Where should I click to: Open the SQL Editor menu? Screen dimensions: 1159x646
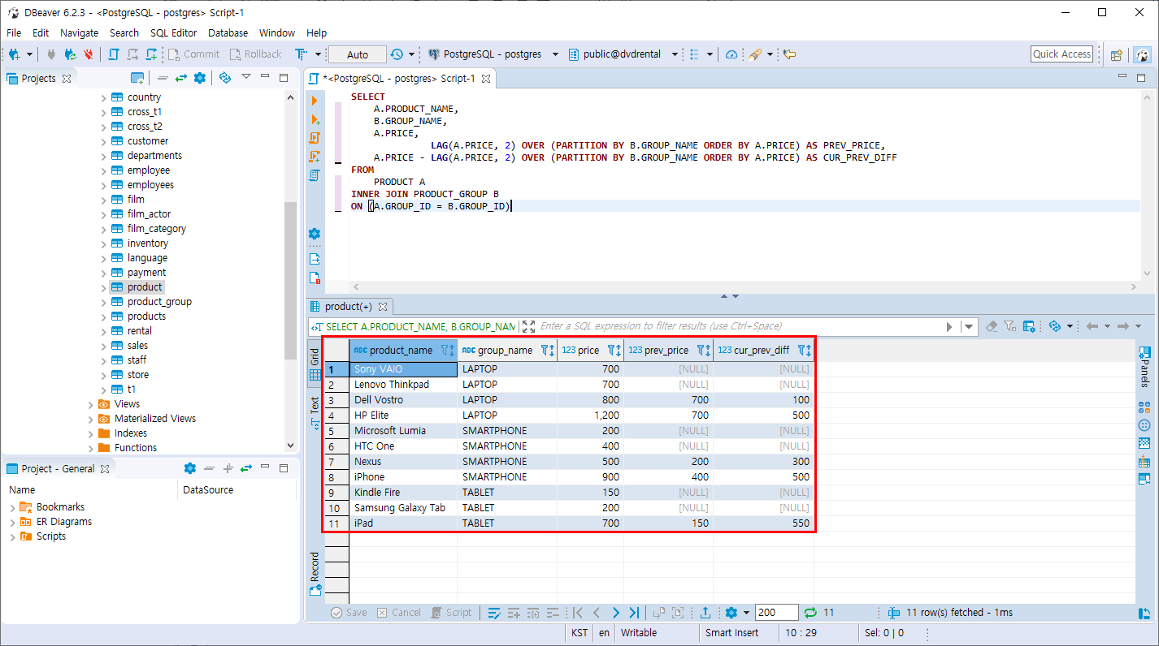click(173, 33)
